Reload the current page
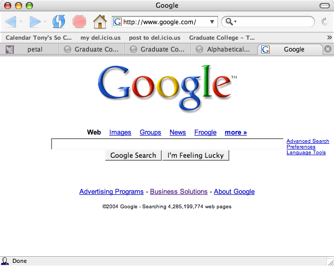 59,22
